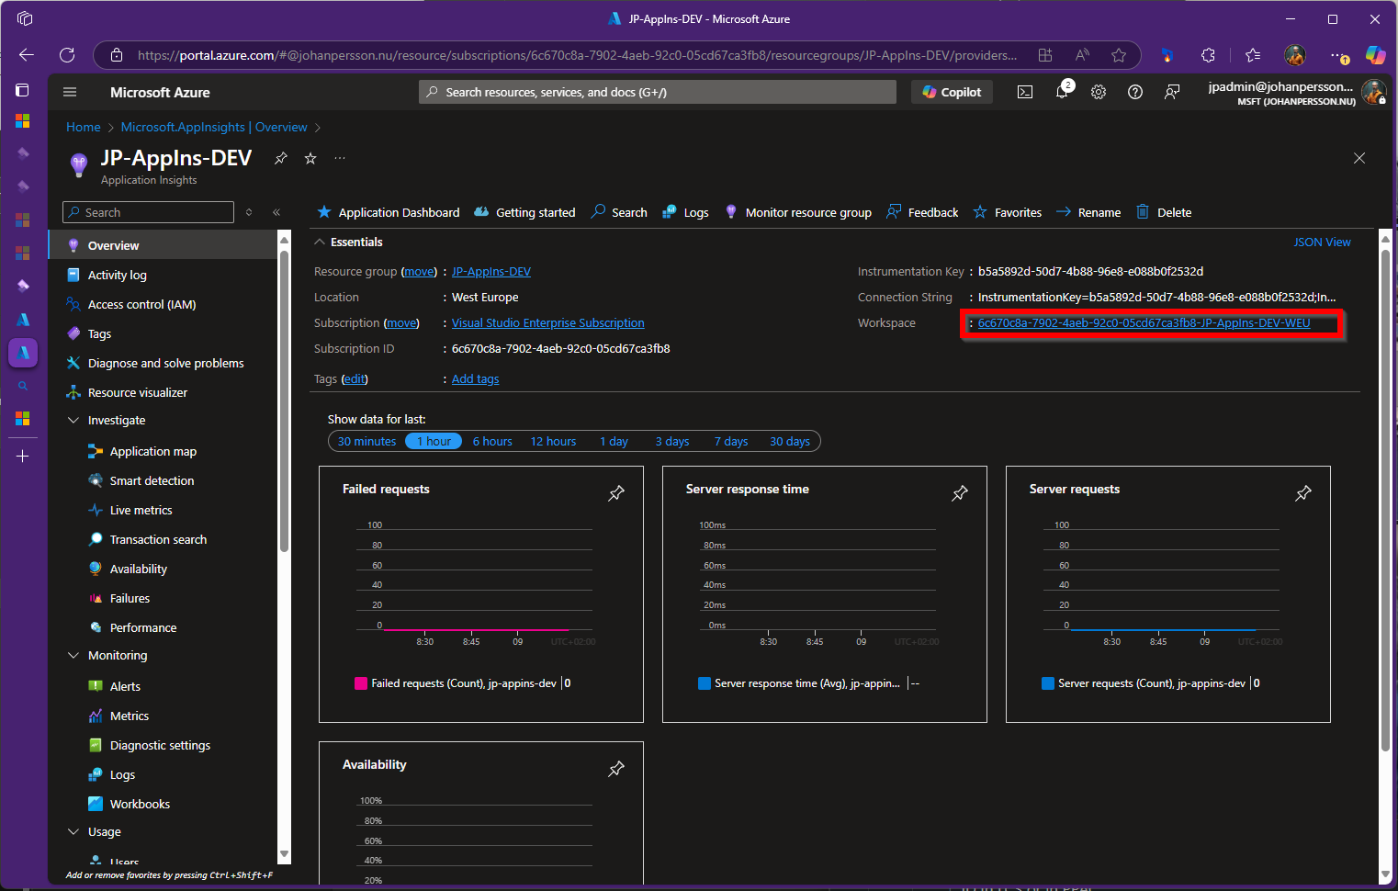This screenshot has width=1398, height=891.
Task: Open JSON View
Action: click(1322, 242)
